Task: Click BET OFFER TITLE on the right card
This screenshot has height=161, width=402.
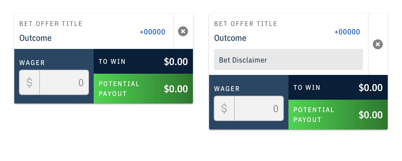Action: (246, 24)
